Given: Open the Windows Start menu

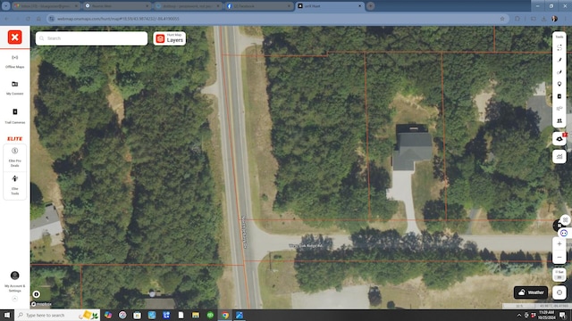Looking at the screenshot, I should pos(7,315).
